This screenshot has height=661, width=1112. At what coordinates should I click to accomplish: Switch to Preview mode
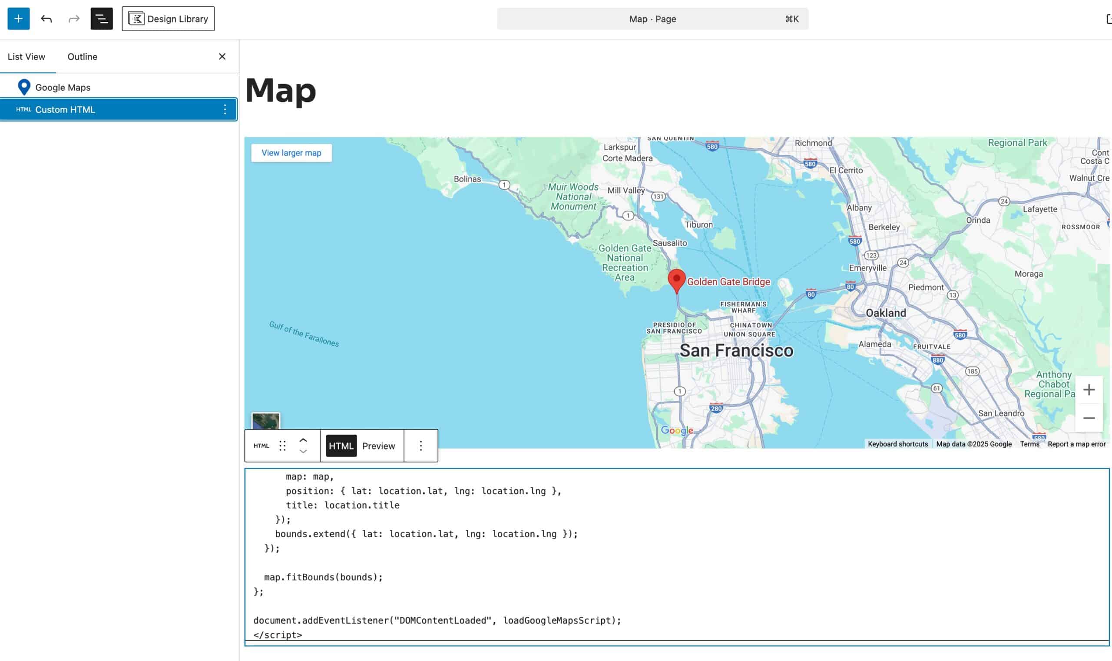tap(378, 446)
